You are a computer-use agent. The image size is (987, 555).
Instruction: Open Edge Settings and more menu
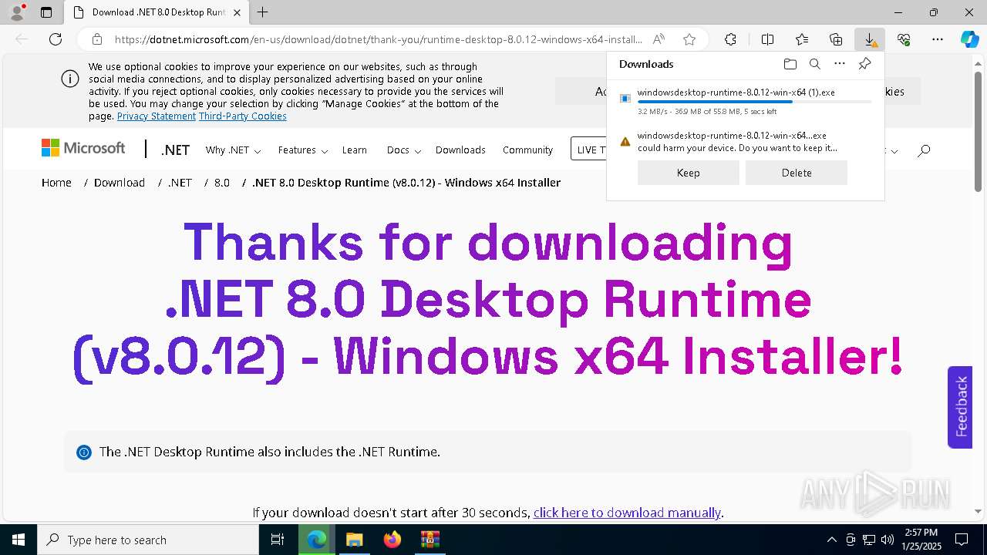(938, 39)
